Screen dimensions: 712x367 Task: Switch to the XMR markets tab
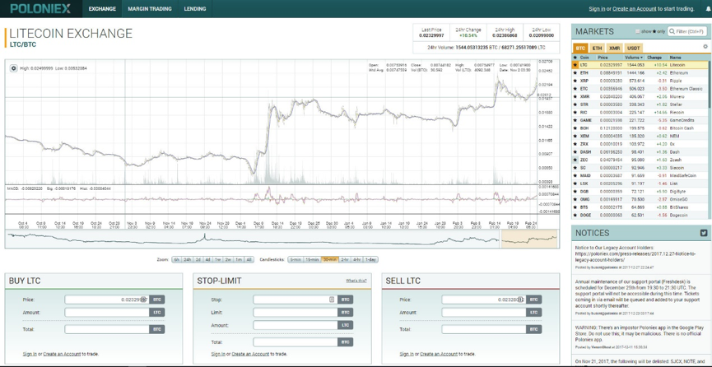(x=614, y=48)
